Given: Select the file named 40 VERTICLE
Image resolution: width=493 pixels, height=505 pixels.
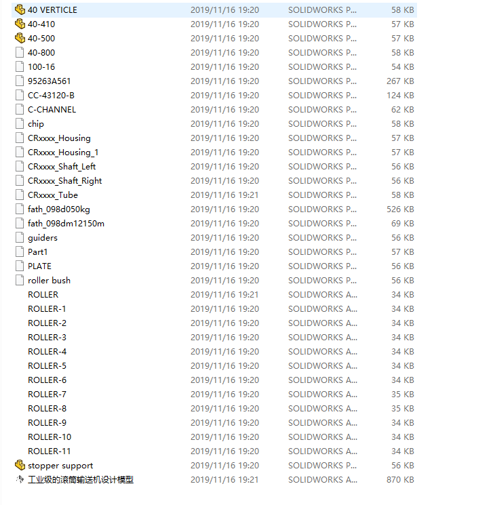Looking at the screenshot, I should tap(52, 10).
